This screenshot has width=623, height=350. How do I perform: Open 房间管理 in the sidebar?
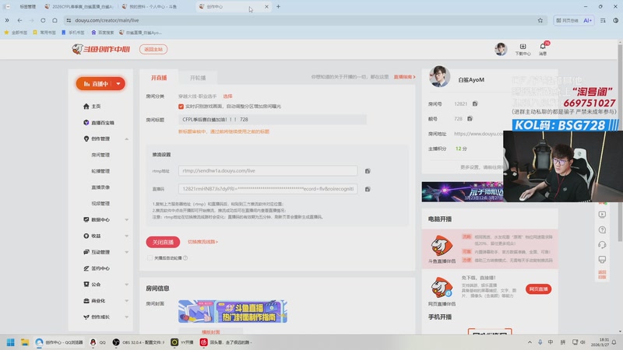point(100,155)
